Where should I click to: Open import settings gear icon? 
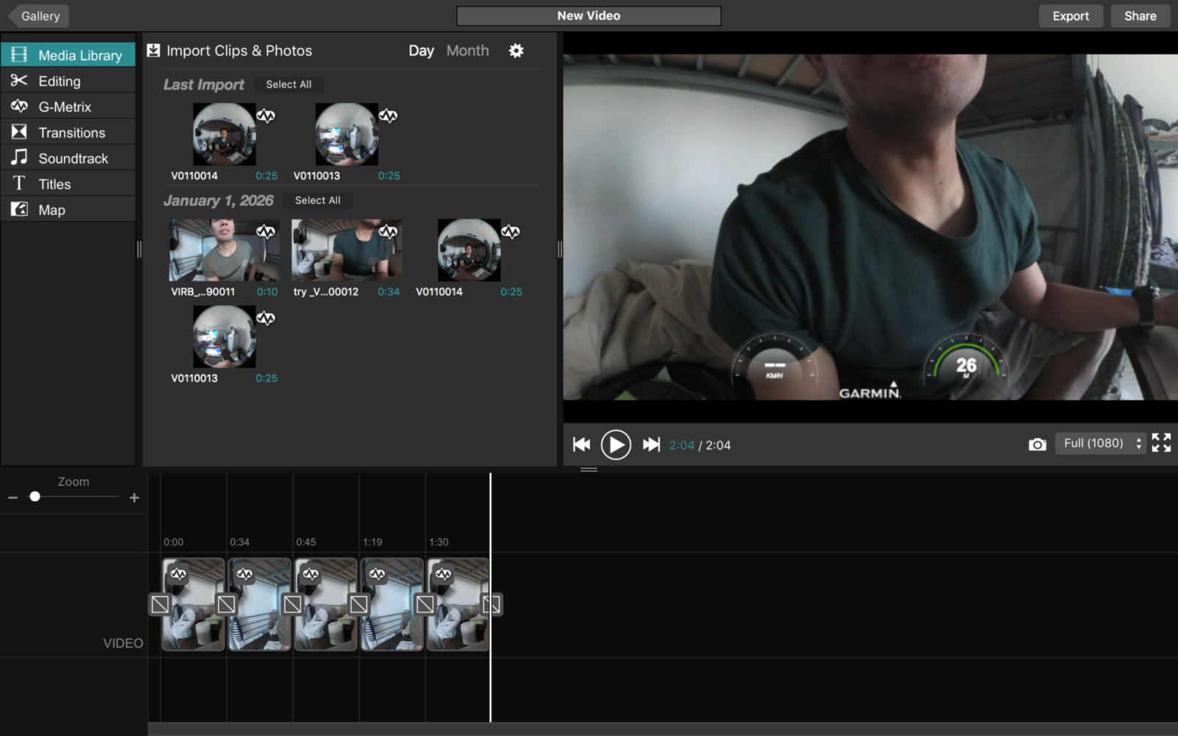tap(516, 51)
